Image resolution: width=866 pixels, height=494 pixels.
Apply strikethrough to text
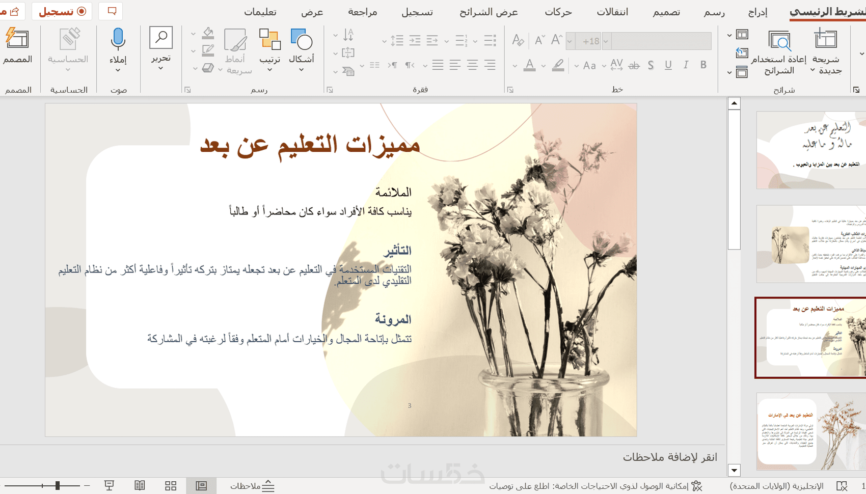634,65
